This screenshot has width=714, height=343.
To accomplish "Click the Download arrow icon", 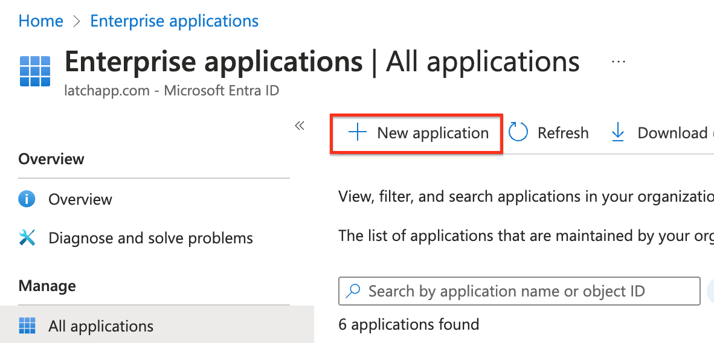I will [x=618, y=133].
